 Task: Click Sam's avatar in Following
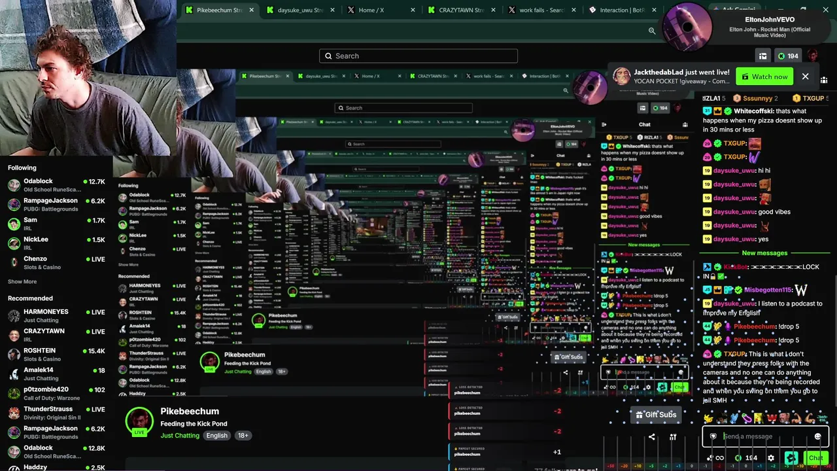pos(14,224)
